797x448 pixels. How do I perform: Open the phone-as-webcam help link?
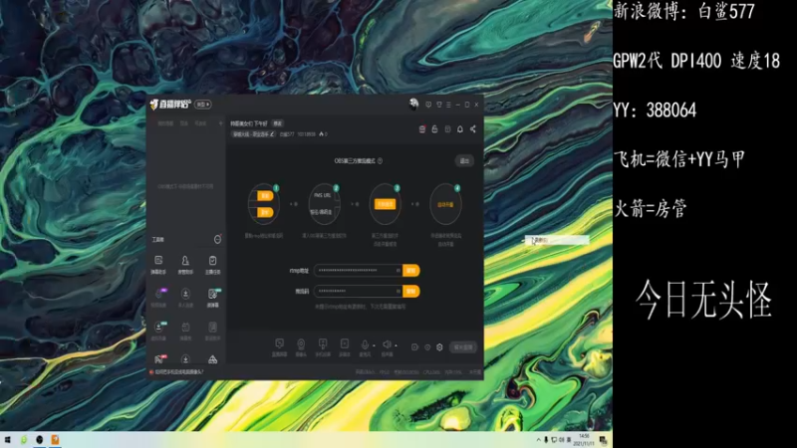pyautogui.click(x=177, y=371)
